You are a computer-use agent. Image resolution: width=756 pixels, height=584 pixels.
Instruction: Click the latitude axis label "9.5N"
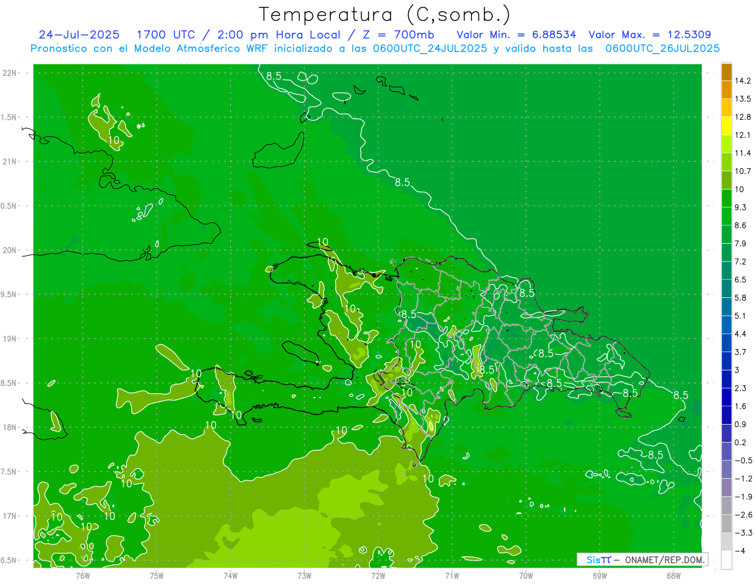(9, 295)
